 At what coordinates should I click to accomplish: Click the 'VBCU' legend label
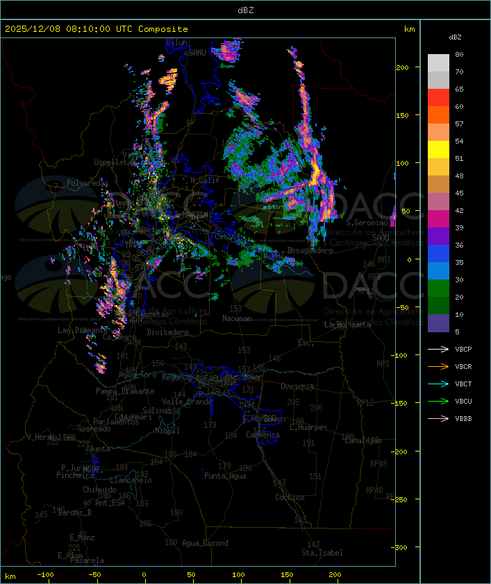click(463, 401)
